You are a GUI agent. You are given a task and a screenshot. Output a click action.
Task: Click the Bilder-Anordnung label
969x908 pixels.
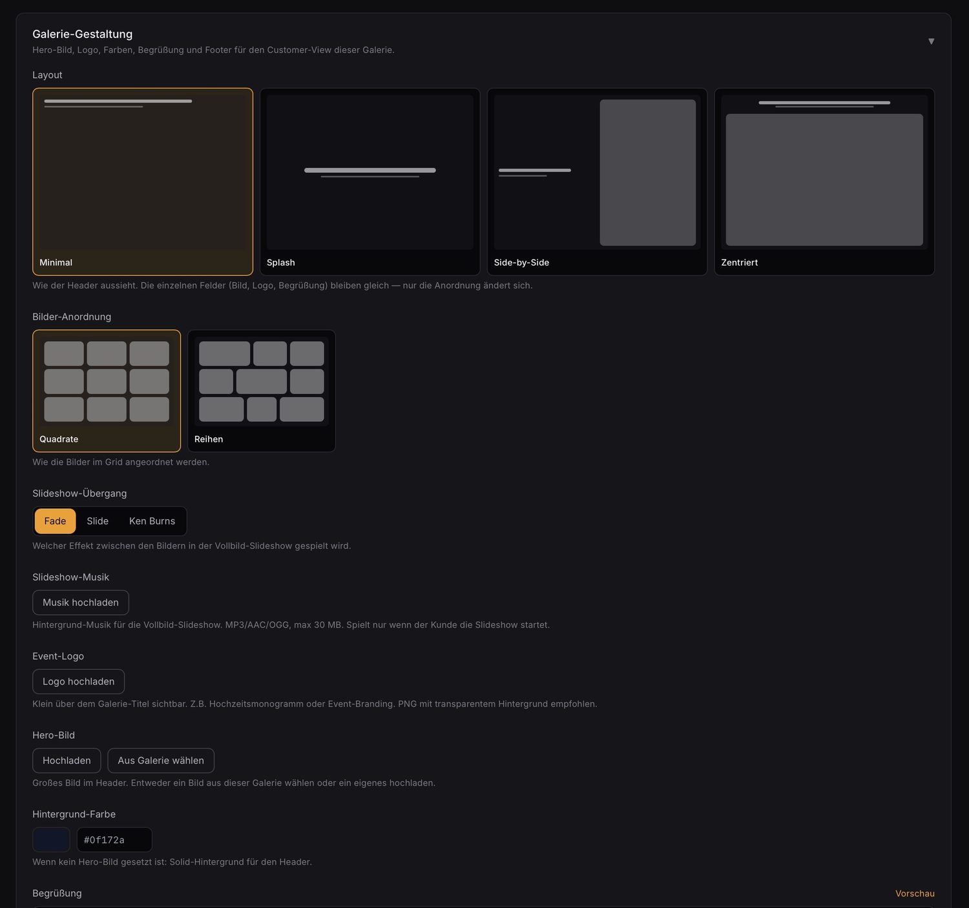72,316
